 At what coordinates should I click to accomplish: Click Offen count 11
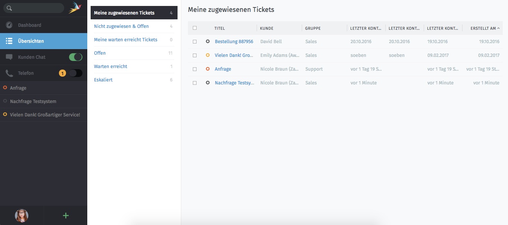pos(170,53)
